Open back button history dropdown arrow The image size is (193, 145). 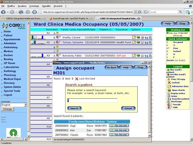[x=8, y=12]
